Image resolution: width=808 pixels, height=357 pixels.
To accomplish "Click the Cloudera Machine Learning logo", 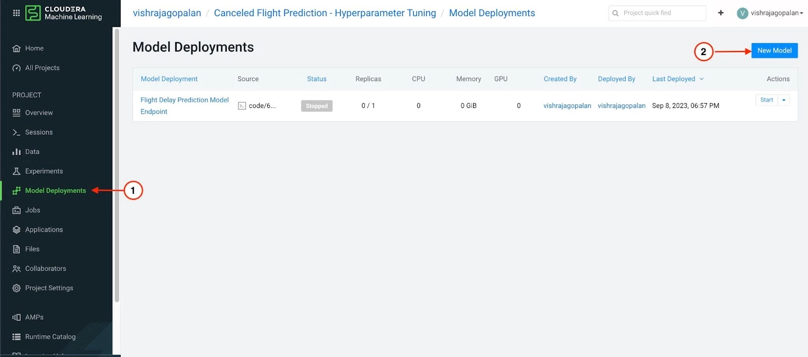I will tap(64, 13).
